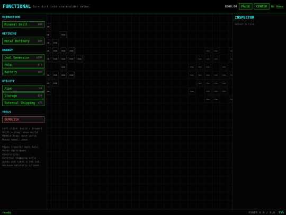The image size is (286, 215).
Task: Select Pole from the Energy section
Action: click(23, 65)
